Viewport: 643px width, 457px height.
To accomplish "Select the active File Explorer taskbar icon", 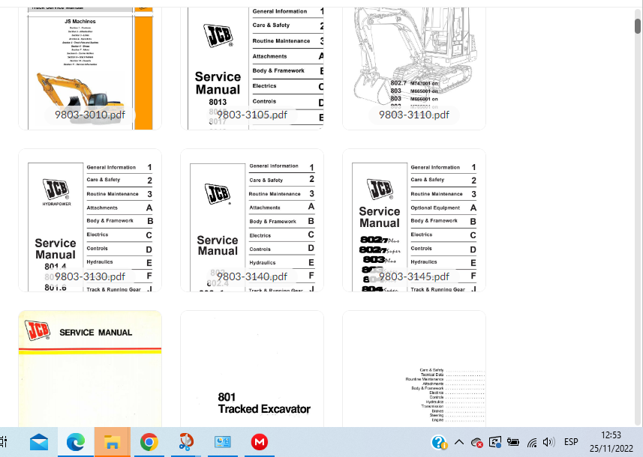I will point(112,442).
